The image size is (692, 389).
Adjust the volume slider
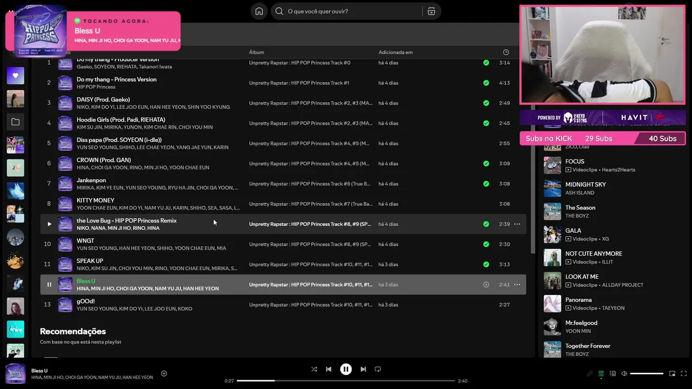[647, 373]
